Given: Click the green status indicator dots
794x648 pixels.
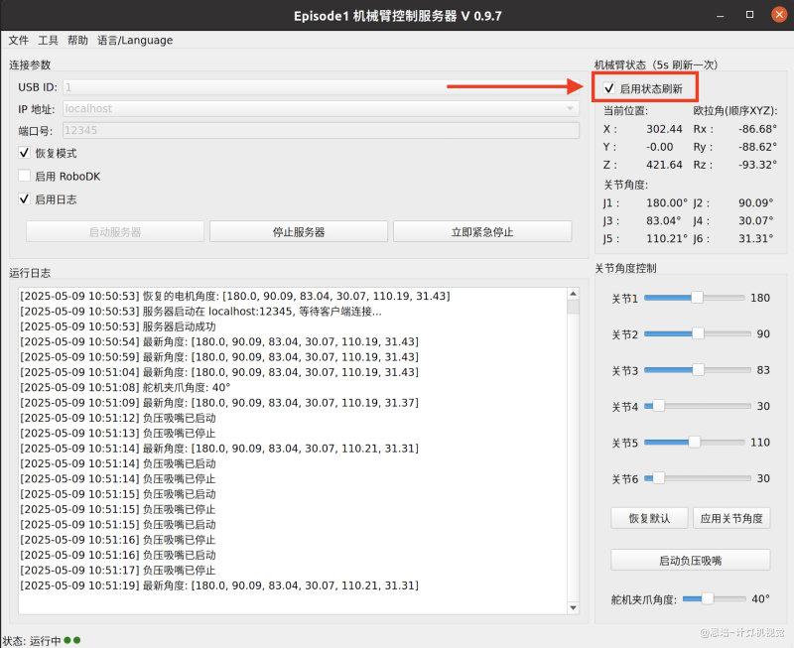Looking at the screenshot, I should tap(71, 640).
